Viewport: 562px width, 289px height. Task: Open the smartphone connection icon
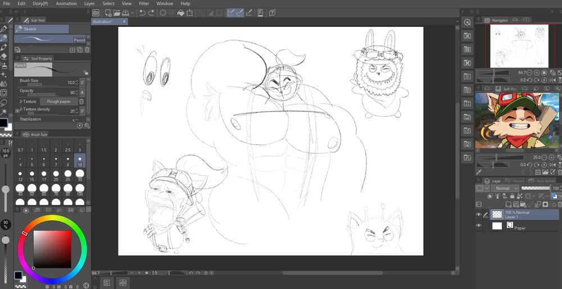pos(261,13)
